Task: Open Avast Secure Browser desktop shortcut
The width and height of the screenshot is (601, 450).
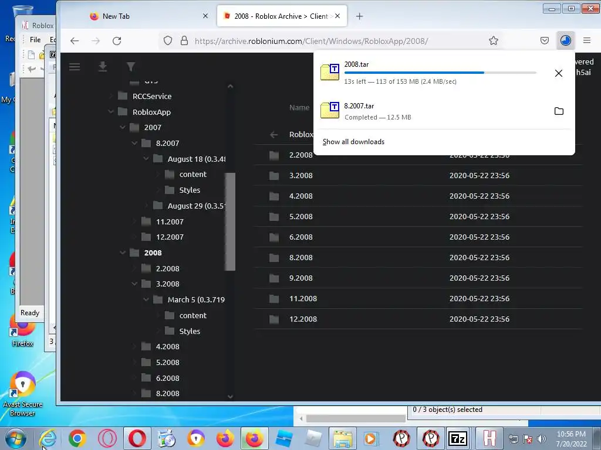Action: pyautogui.click(x=23, y=393)
